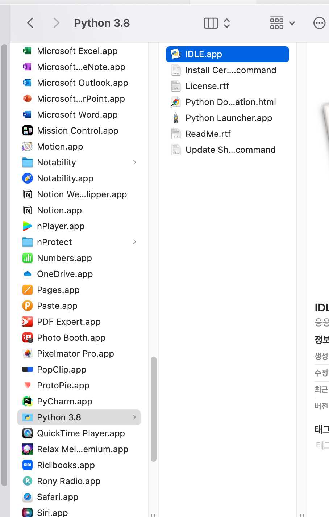Select Safari.app in the list
The width and height of the screenshot is (329, 517).
(79, 497)
